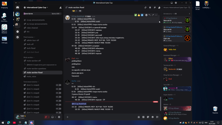Add thumbs up reaction to message
The width and height of the screenshot is (222, 125).
click(x=139, y=15)
